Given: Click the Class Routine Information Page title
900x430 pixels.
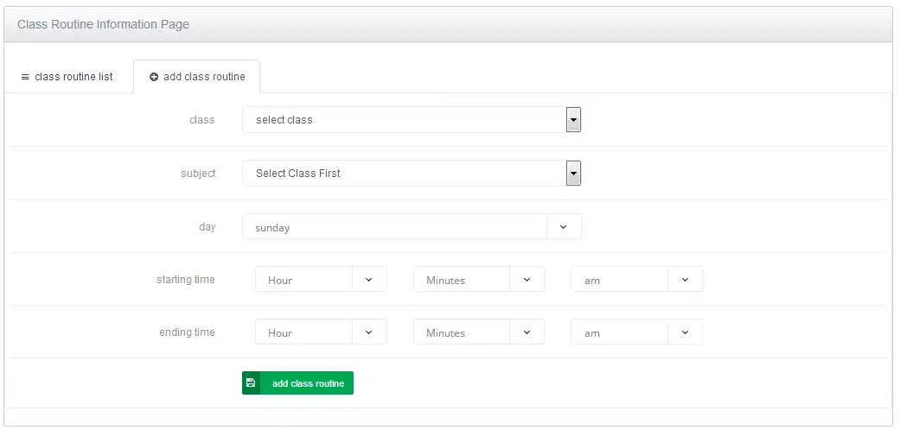Looking at the screenshot, I should coord(104,25).
